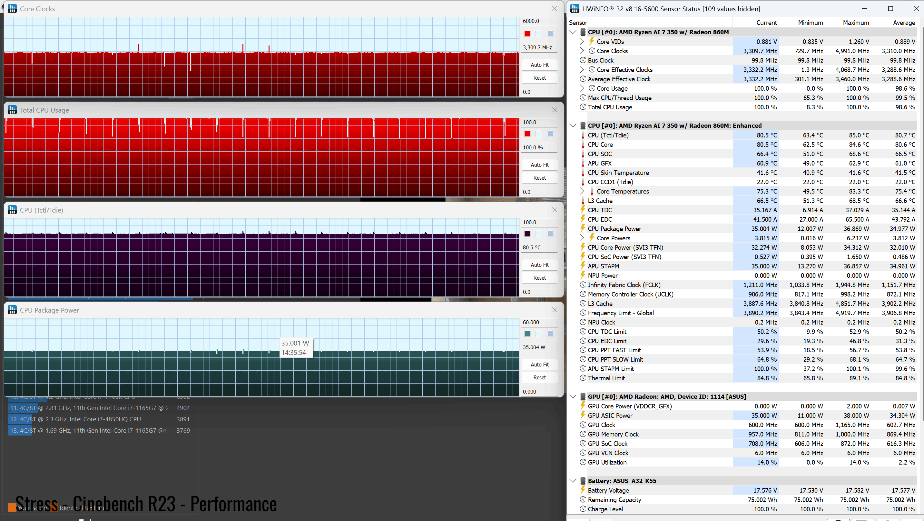
Task: Click Auto Fit in Total CPU Usage graph
Action: coord(539,165)
